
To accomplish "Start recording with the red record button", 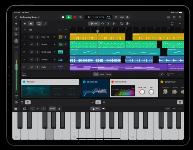I will pos(75,17).
